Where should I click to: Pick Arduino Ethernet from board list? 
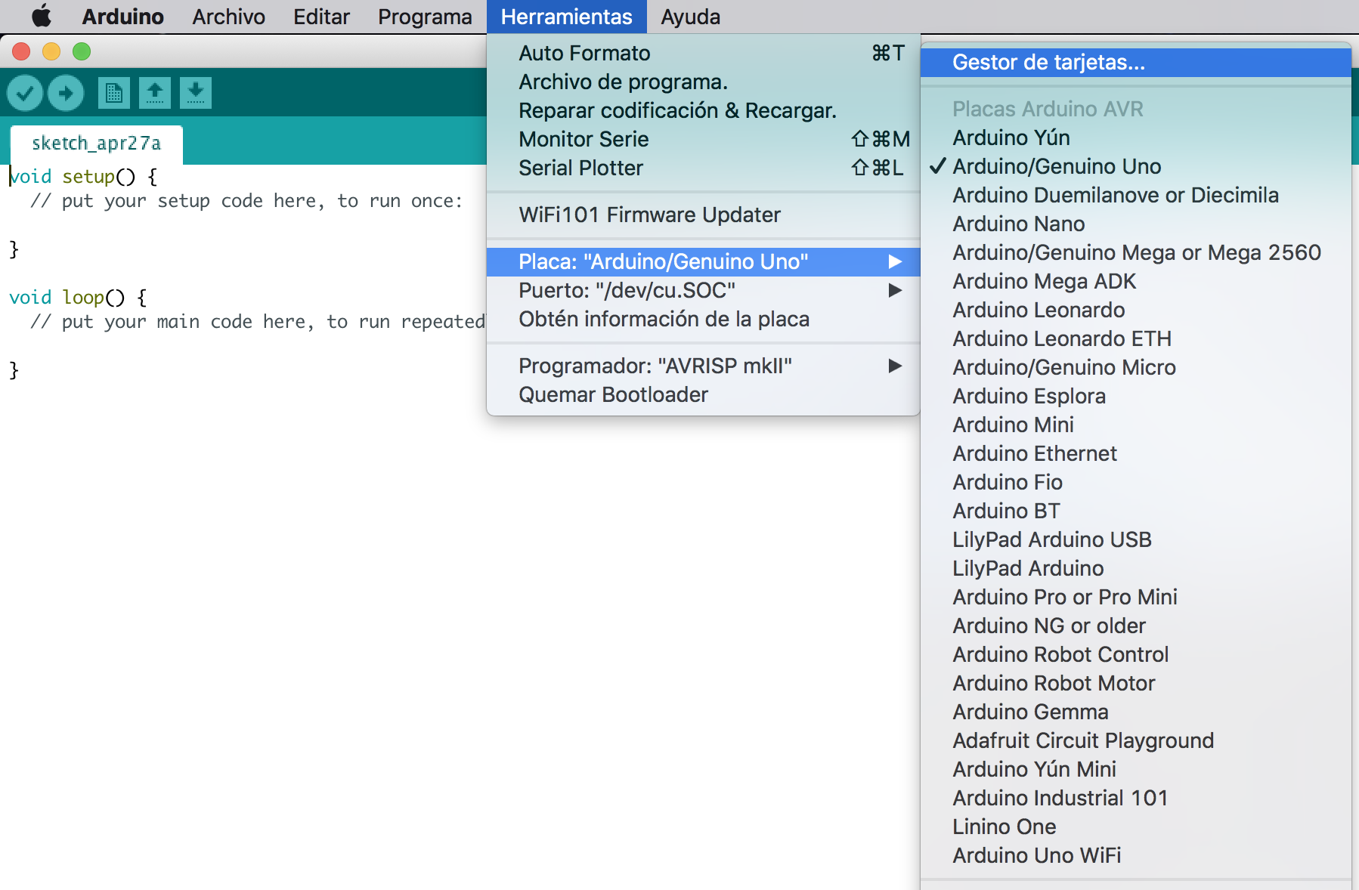[x=1136, y=453]
